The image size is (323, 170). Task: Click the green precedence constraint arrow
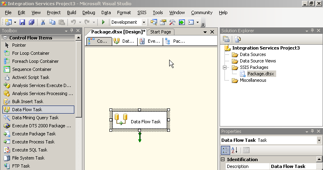click(x=140, y=137)
